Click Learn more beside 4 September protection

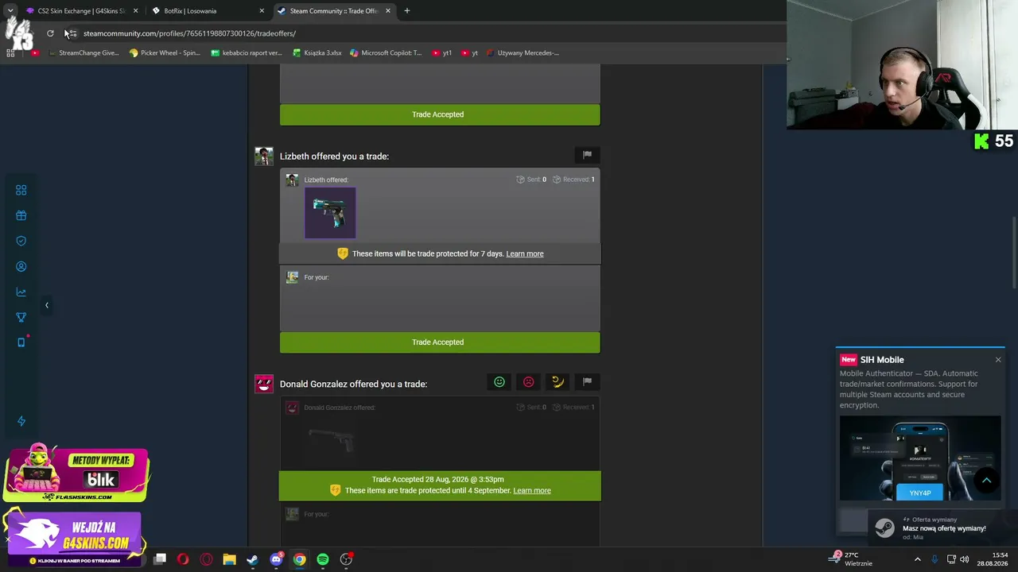(x=532, y=490)
